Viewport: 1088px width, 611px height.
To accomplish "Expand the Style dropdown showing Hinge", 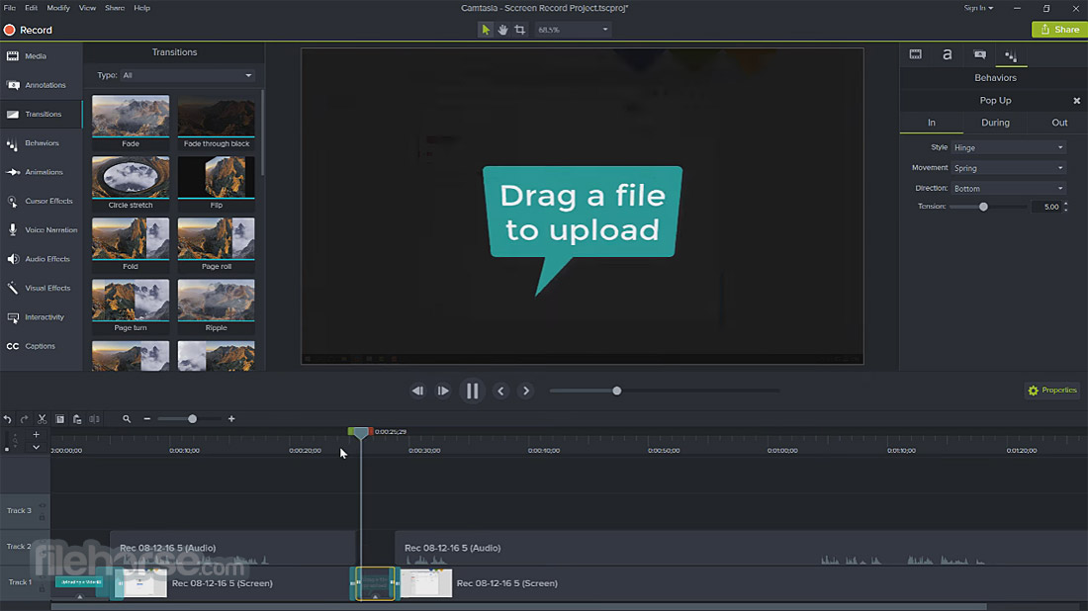I will click(x=1008, y=147).
